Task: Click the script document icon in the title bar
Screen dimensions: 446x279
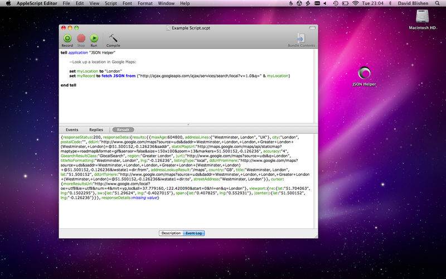Action: click(x=168, y=28)
